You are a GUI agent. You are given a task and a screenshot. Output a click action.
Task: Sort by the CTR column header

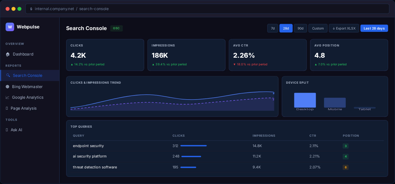tap(313, 136)
